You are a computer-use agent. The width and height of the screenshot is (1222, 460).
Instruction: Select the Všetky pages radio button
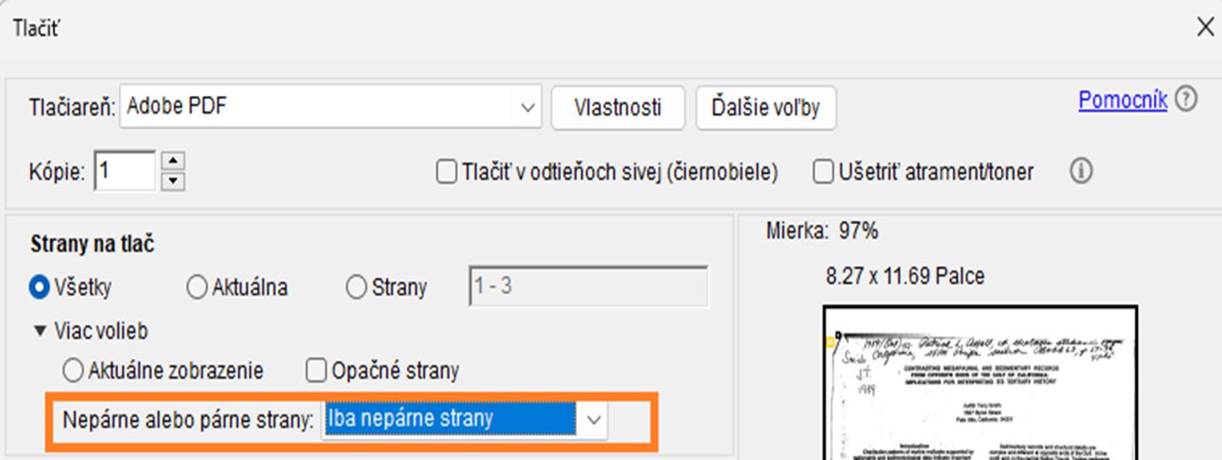[39, 288]
